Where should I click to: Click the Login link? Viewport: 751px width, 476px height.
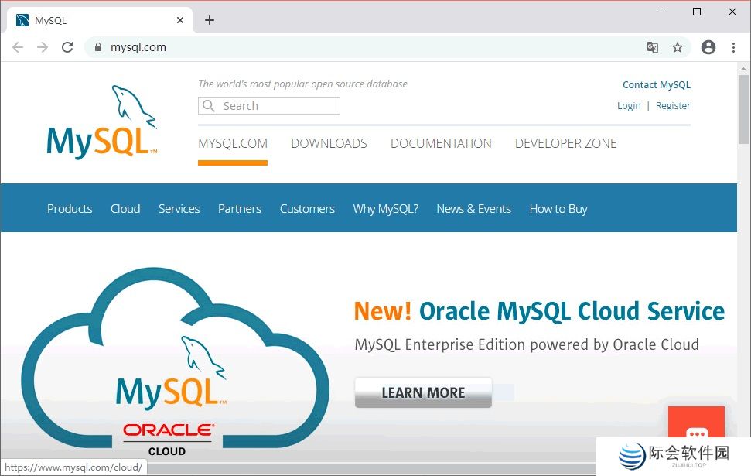(x=629, y=105)
